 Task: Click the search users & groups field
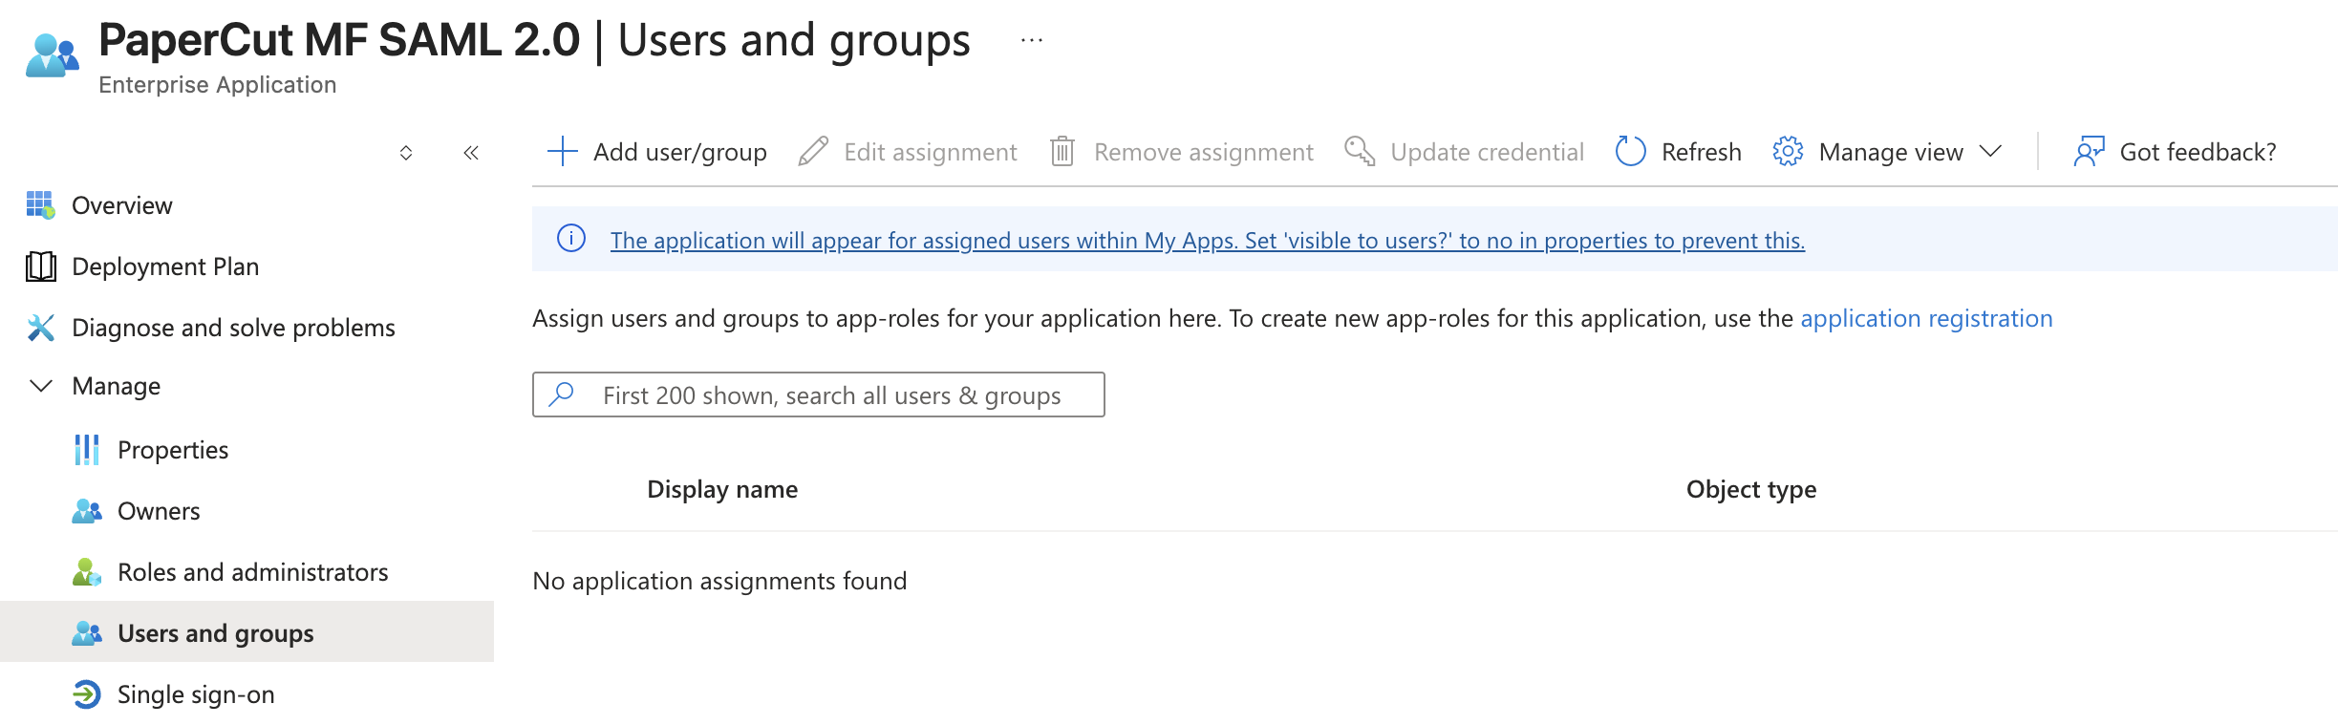pos(818,394)
